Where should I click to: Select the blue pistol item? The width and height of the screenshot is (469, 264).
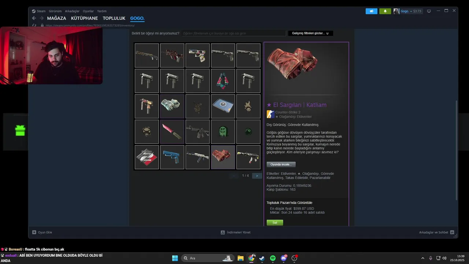[172, 157]
